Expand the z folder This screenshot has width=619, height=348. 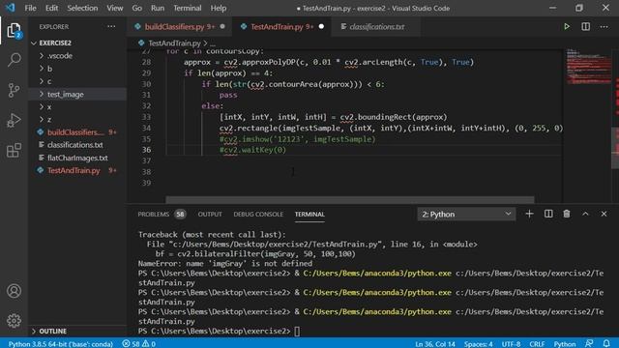[x=77, y=120]
